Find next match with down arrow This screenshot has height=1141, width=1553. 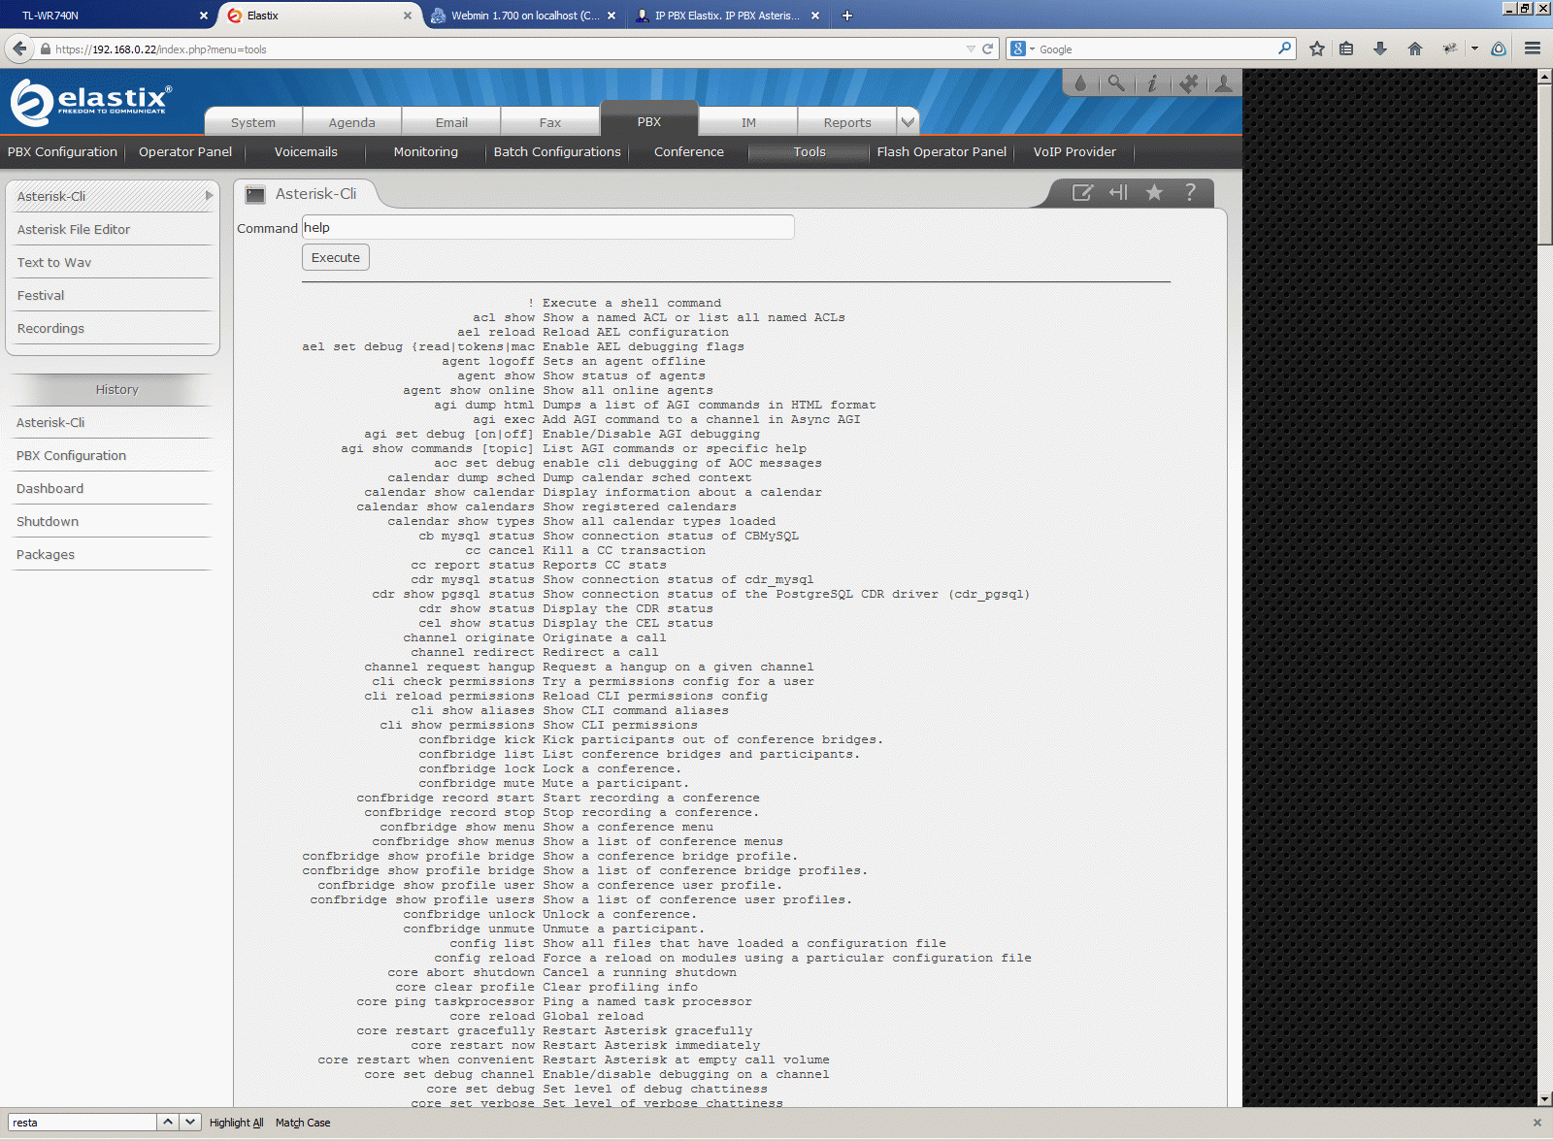190,1122
